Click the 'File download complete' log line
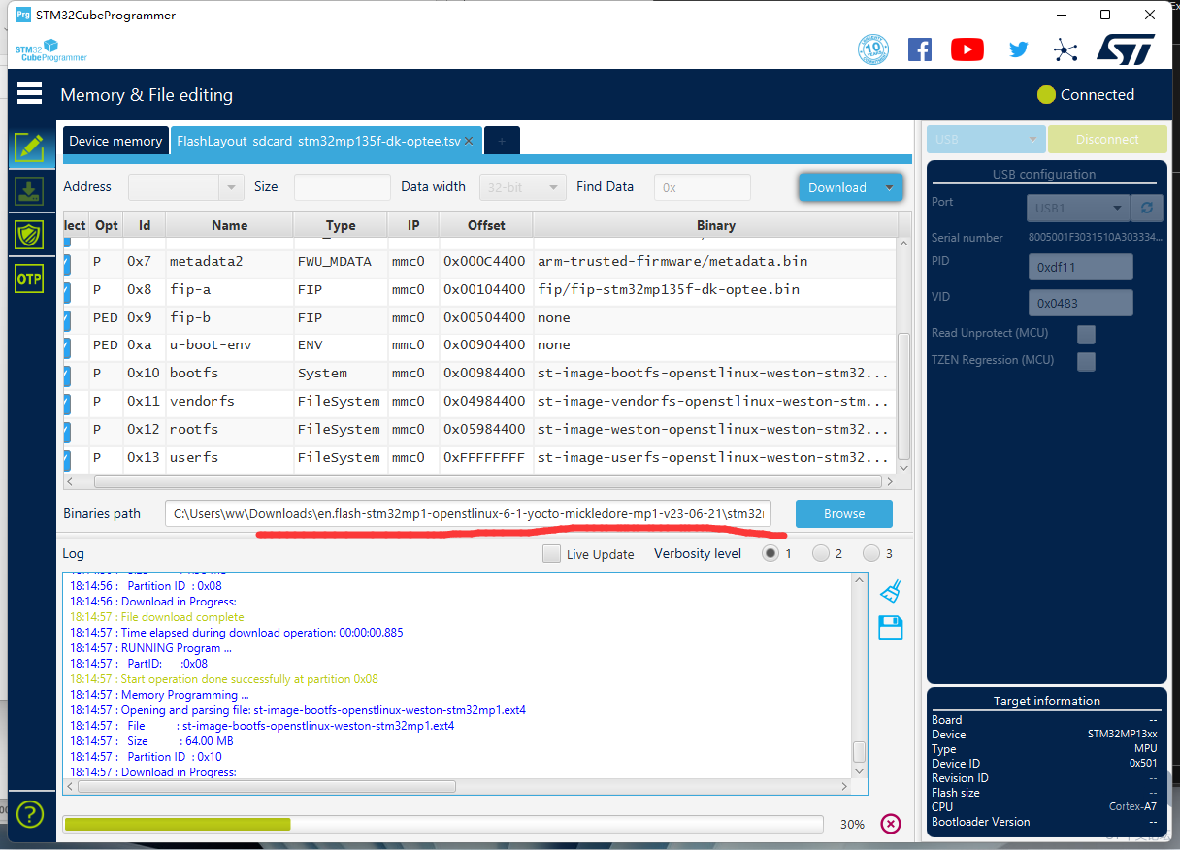 click(157, 617)
